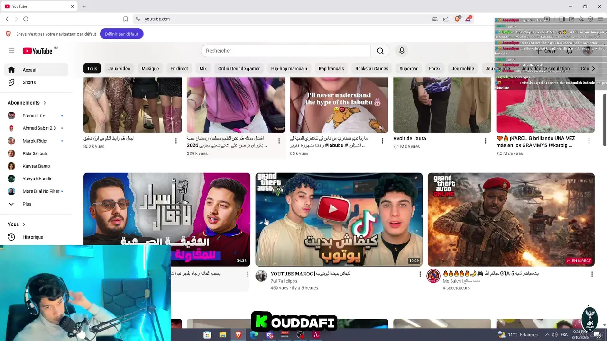Open the 10:09 TikTok YouTube thumbnail
This screenshot has height=341, width=607.
click(339, 220)
